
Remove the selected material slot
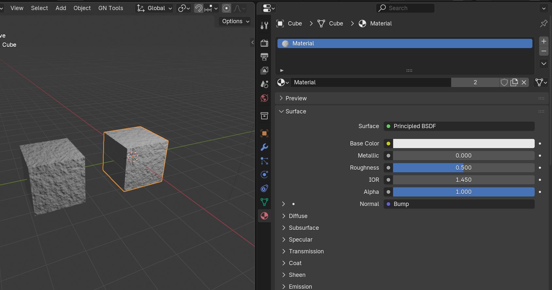pos(544,51)
